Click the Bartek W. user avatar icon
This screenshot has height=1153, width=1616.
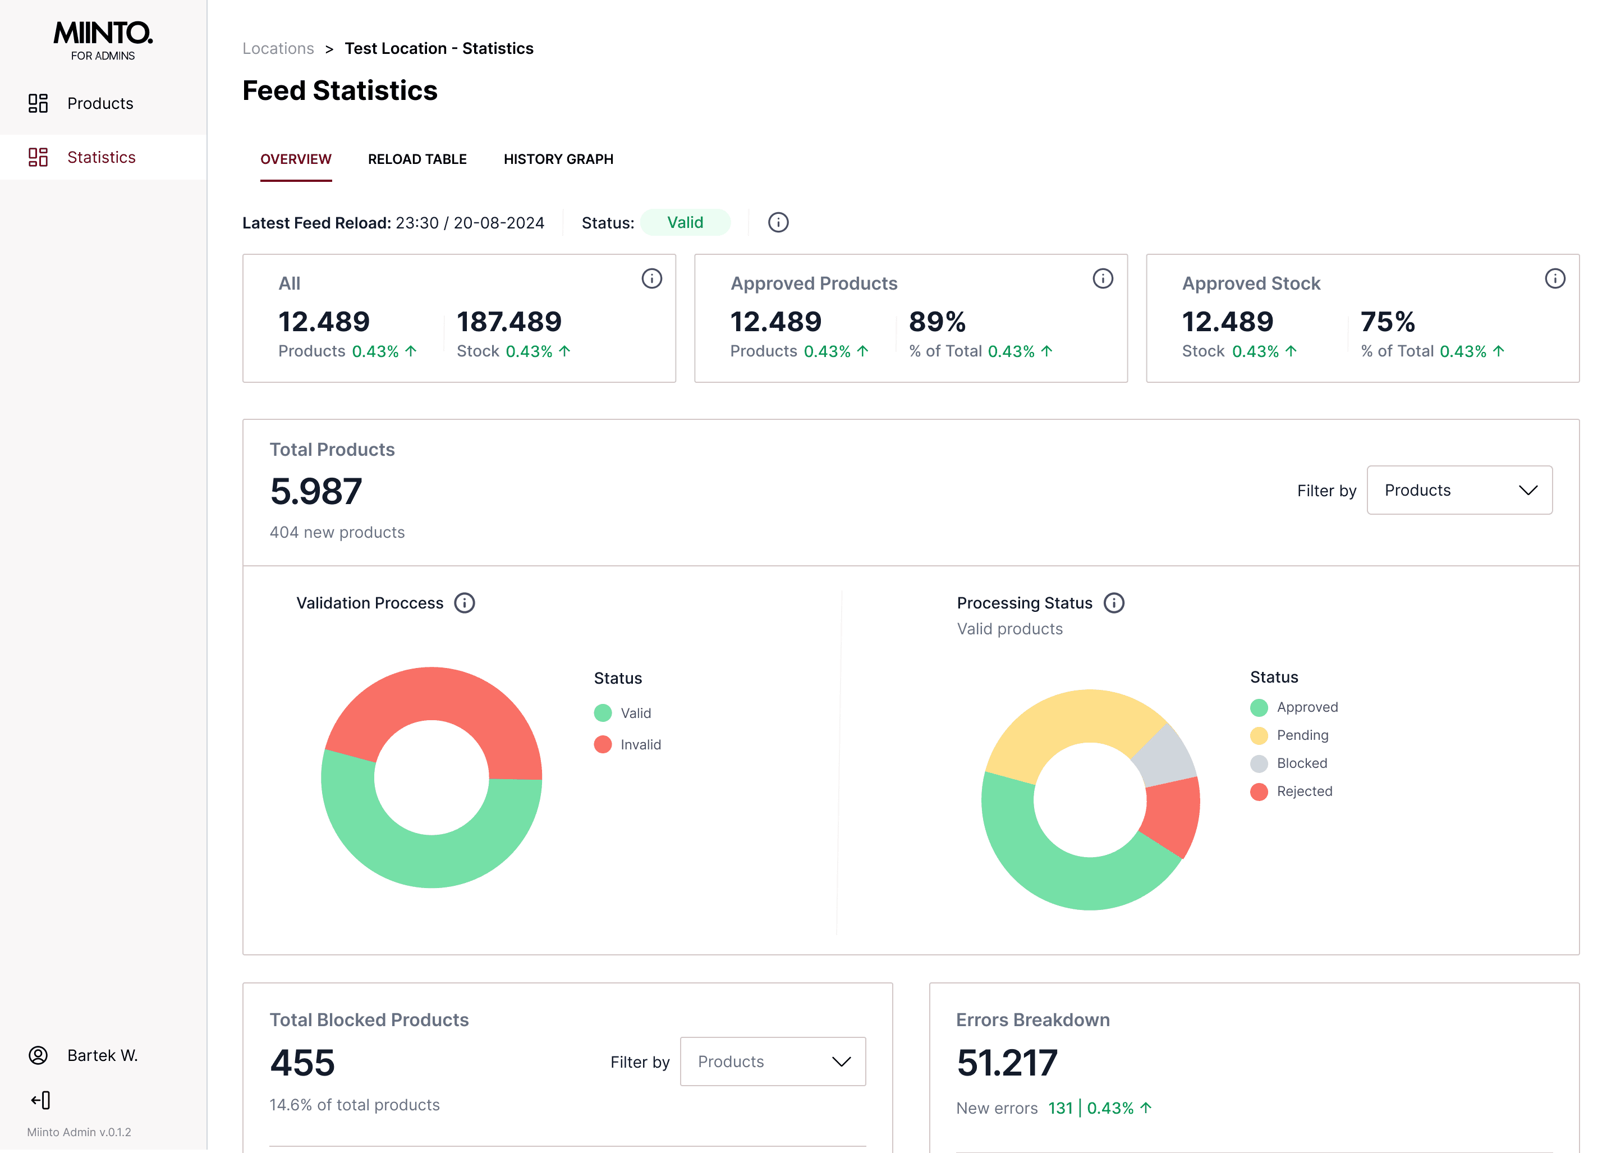38,1055
